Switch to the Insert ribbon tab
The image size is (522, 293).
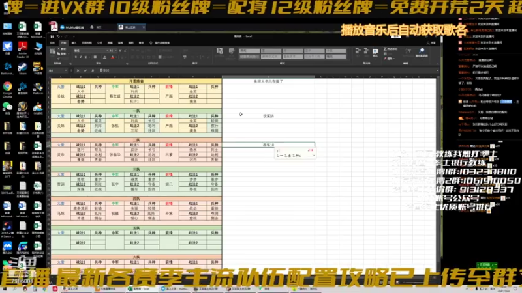click(74, 43)
